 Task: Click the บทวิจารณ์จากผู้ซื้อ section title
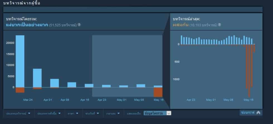22,3
